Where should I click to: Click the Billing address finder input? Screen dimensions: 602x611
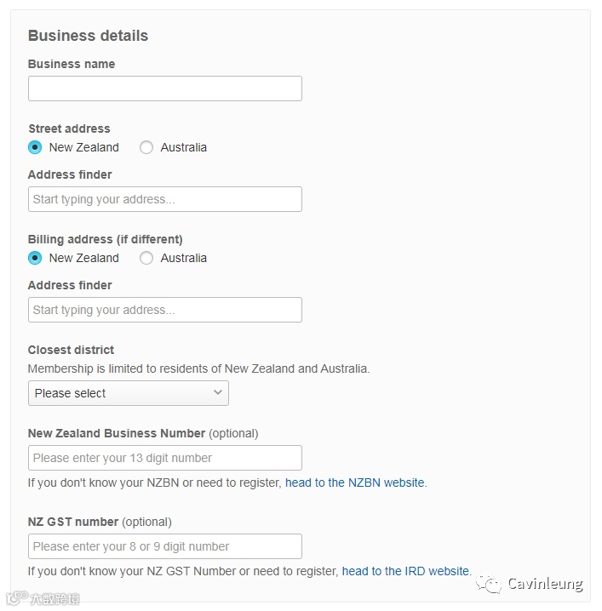tap(164, 310)
